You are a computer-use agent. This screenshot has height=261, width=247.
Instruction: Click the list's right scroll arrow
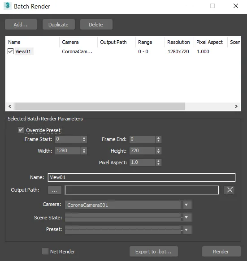236,106
